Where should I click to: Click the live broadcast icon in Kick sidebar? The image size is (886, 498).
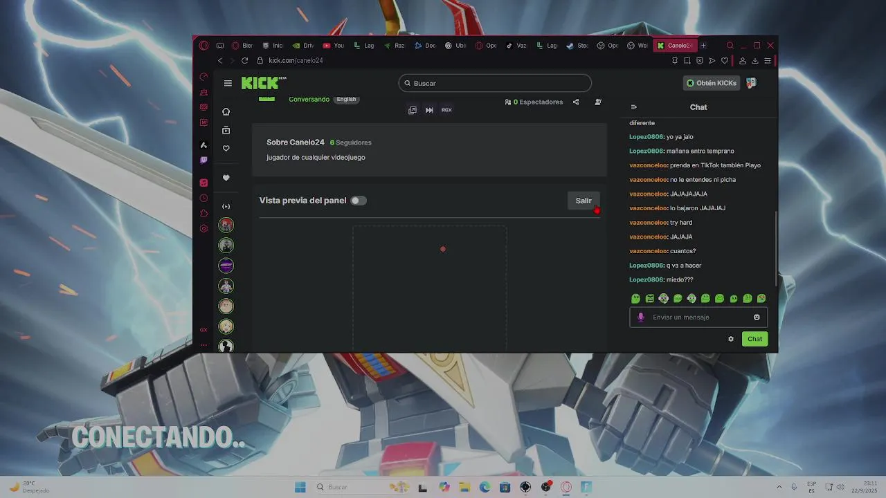(226, 206)
